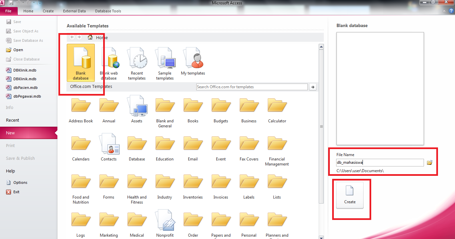
Task: Click the blank database preview thumbnail
Action: (380, 88)
